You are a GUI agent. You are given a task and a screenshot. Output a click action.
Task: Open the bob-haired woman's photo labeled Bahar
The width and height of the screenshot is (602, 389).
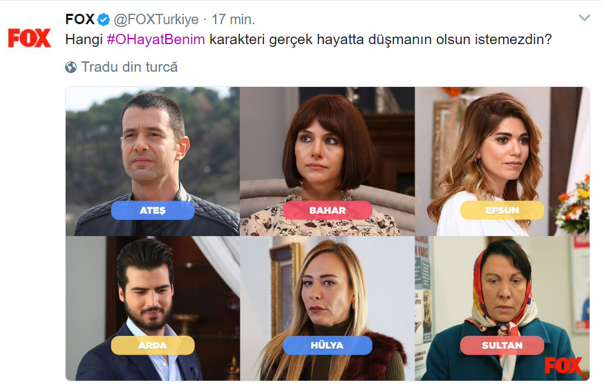click(328, 161)
